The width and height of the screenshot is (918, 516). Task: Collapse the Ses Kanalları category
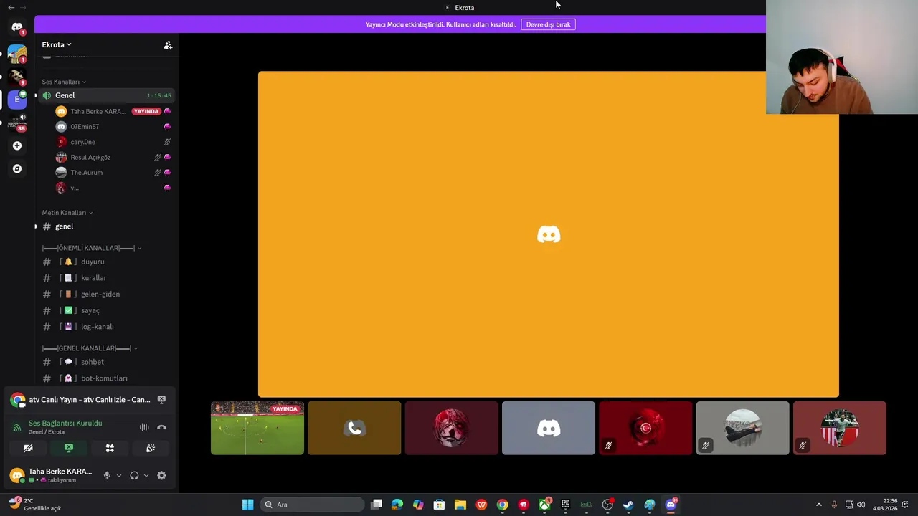click(63, 82)
